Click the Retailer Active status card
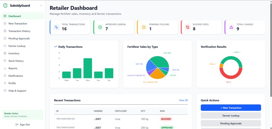Viewport: 272px width, 129px height. (x=23, y=115)
